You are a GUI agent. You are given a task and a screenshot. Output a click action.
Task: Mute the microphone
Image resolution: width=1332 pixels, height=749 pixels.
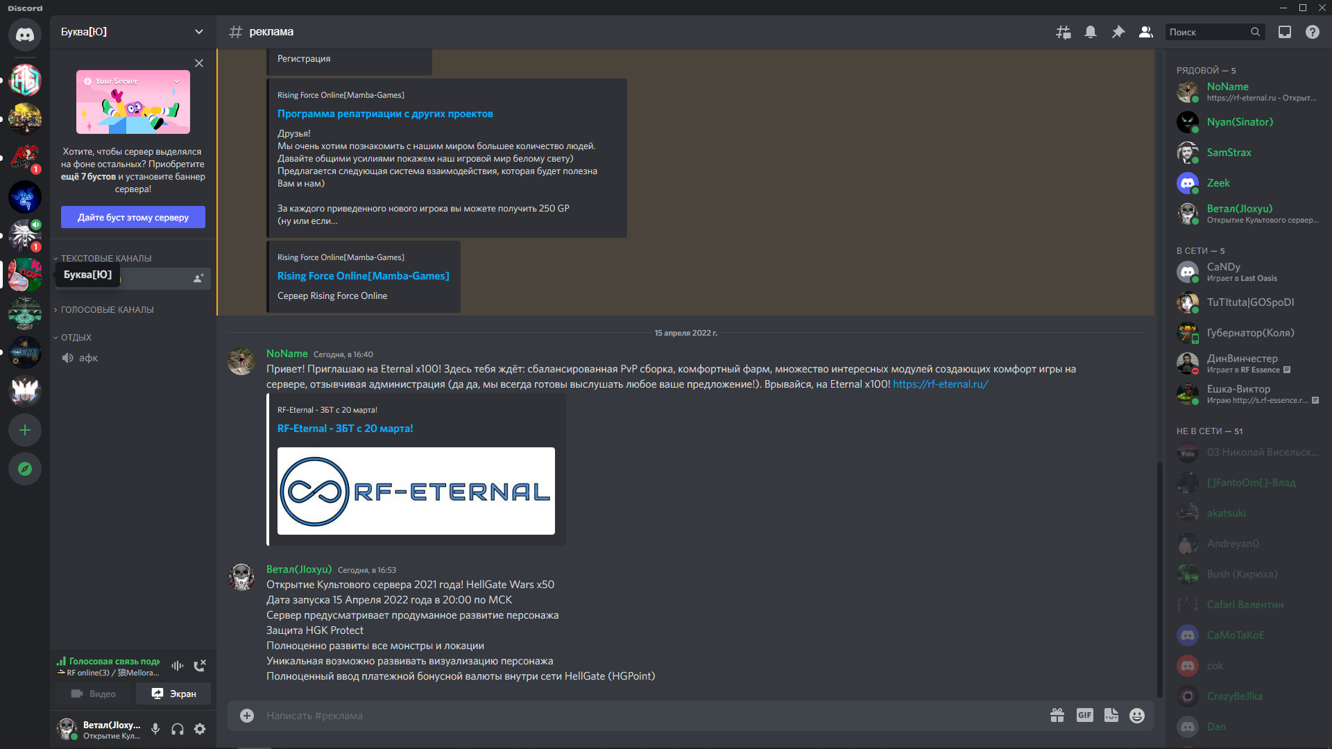(x=155, y=729)
